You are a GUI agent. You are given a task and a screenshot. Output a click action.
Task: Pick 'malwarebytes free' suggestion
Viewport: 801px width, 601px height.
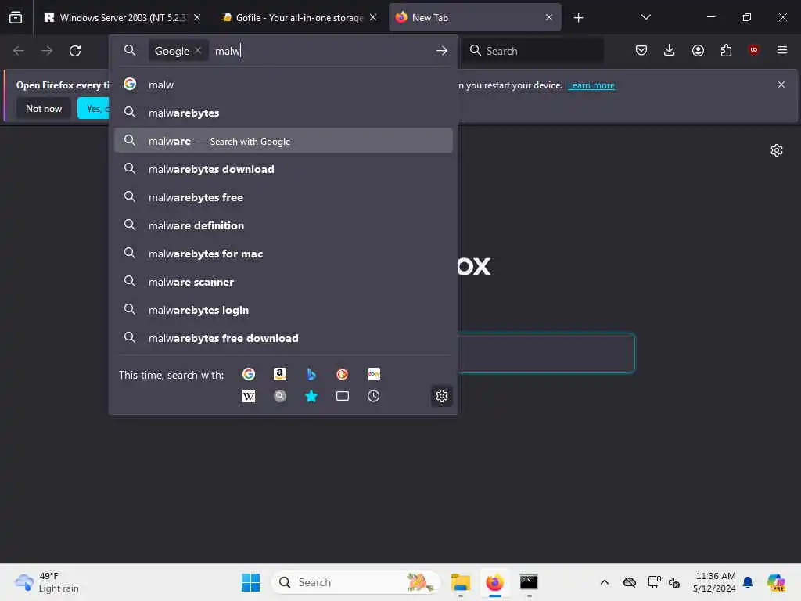[283, 197]
